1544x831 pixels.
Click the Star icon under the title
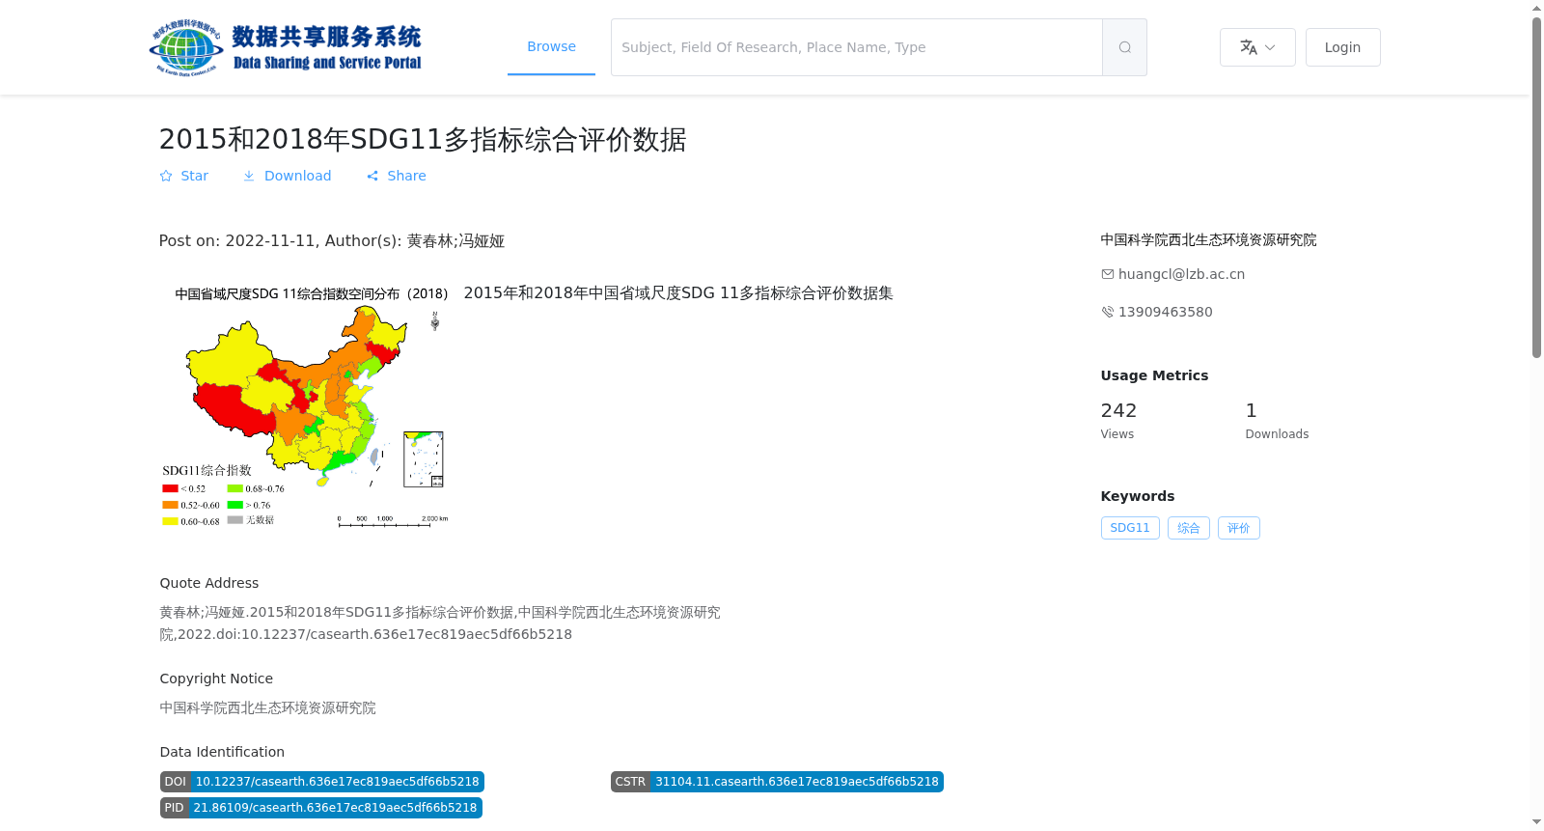point(166,176)
